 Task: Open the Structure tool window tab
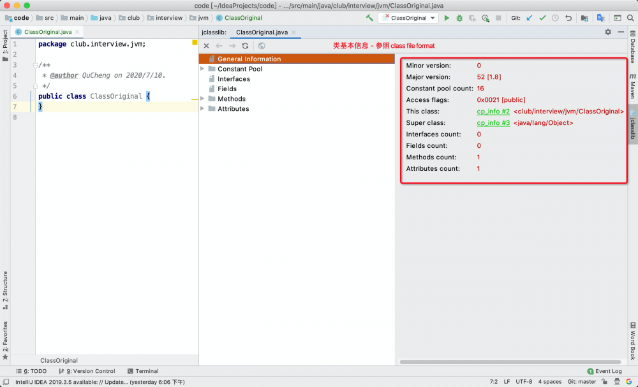coord(5,290)
